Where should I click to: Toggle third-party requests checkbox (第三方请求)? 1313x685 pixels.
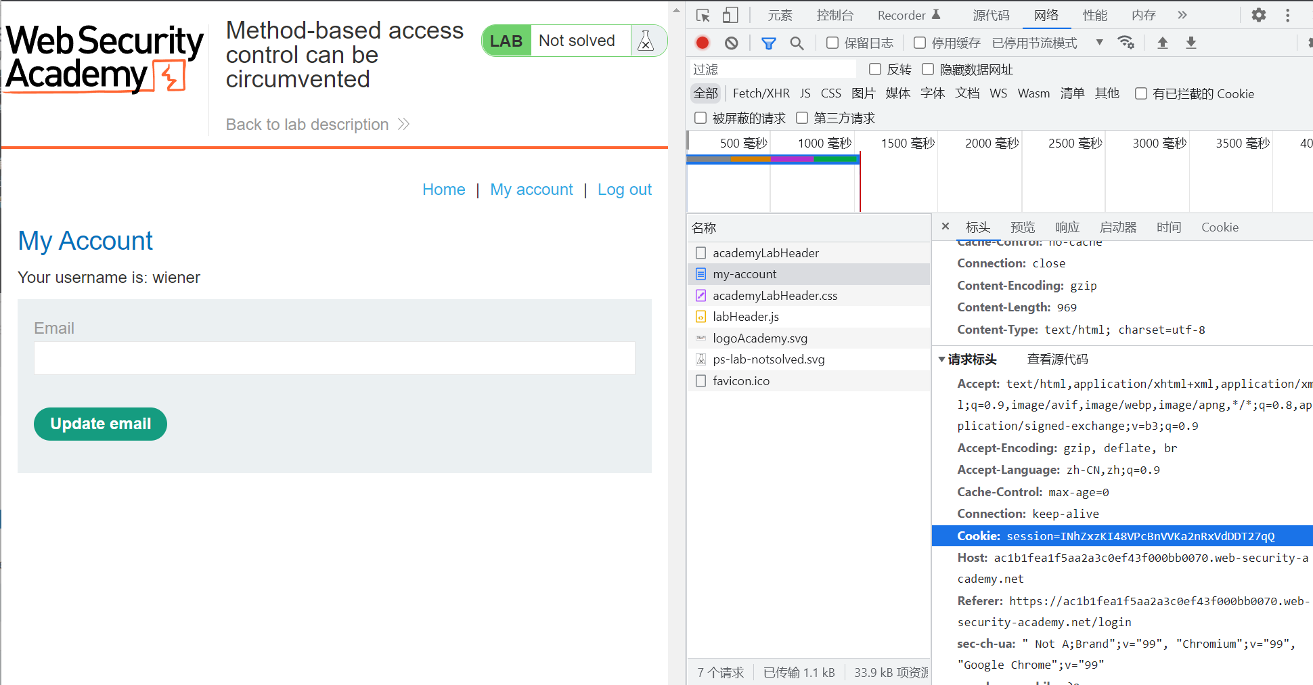point(802,118)
